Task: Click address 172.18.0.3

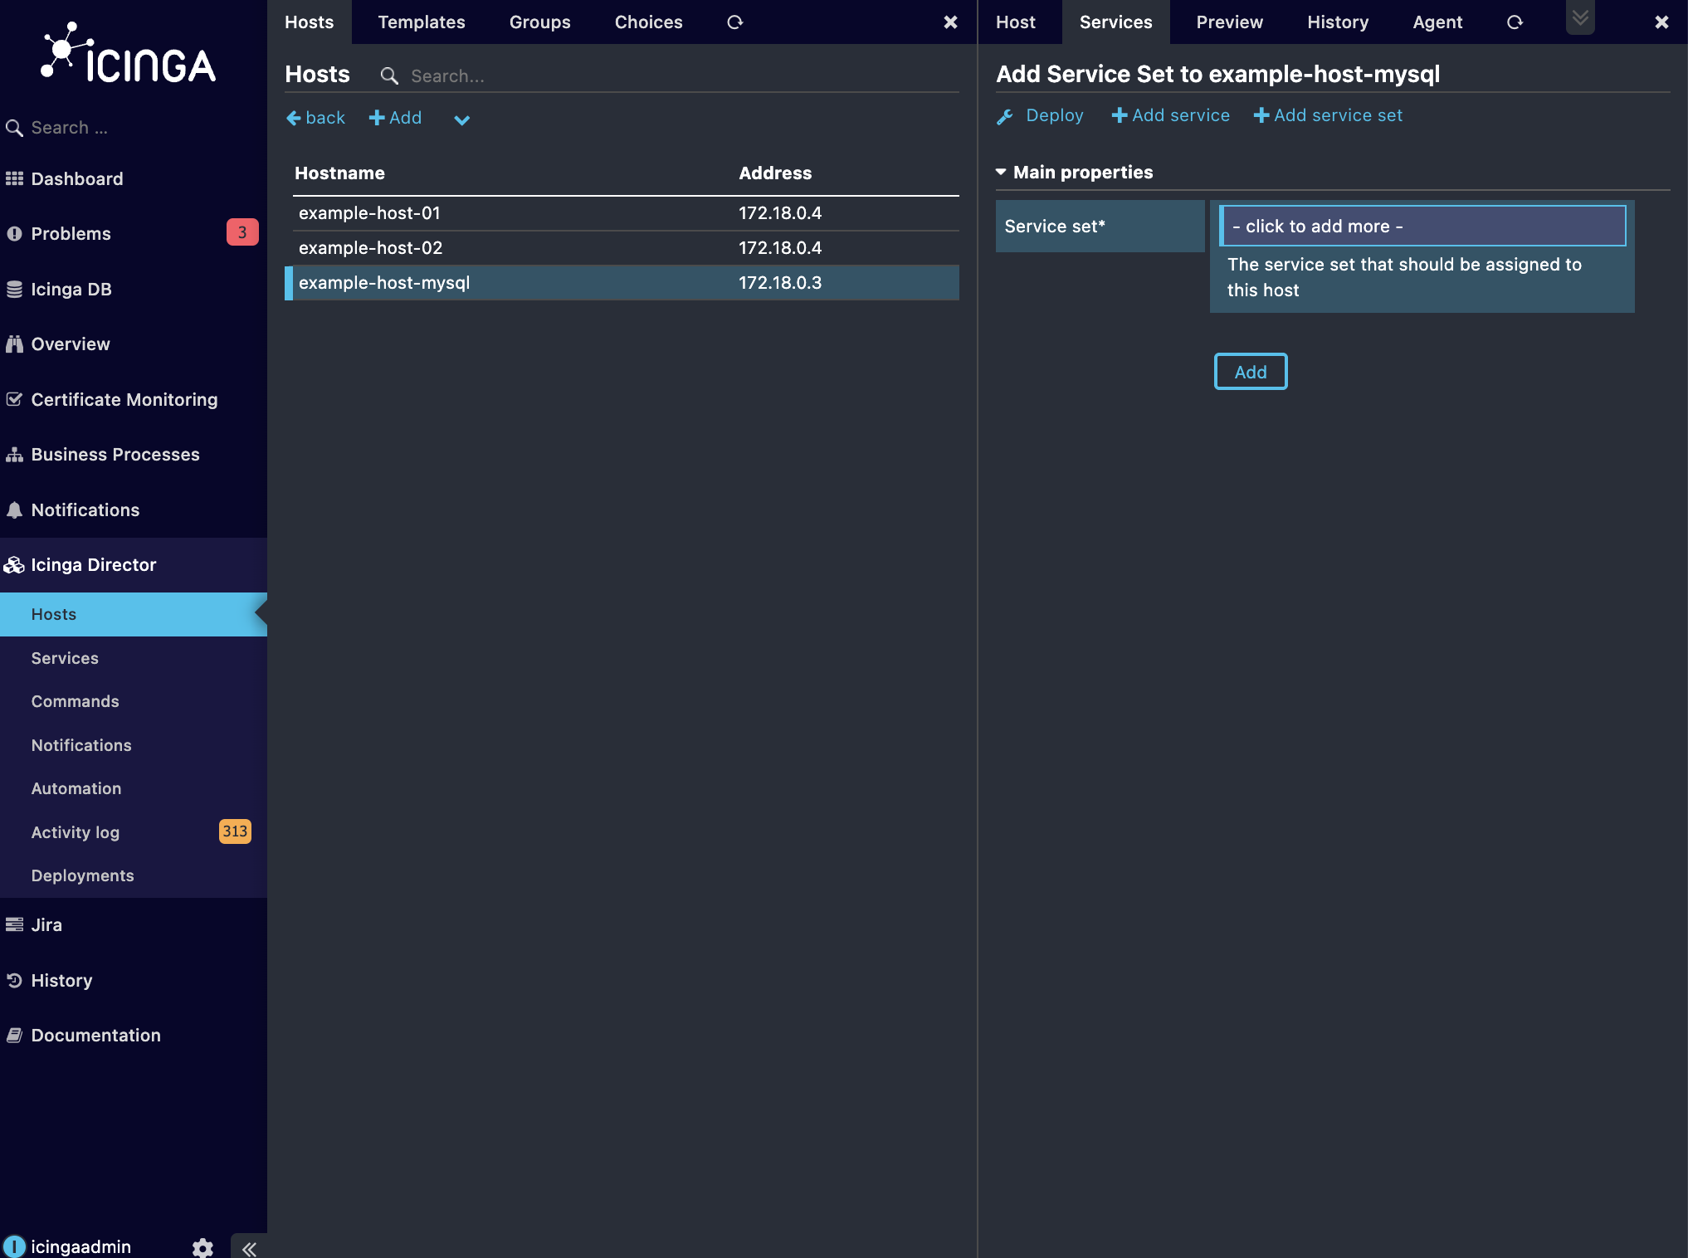Action: pos(780,282)
